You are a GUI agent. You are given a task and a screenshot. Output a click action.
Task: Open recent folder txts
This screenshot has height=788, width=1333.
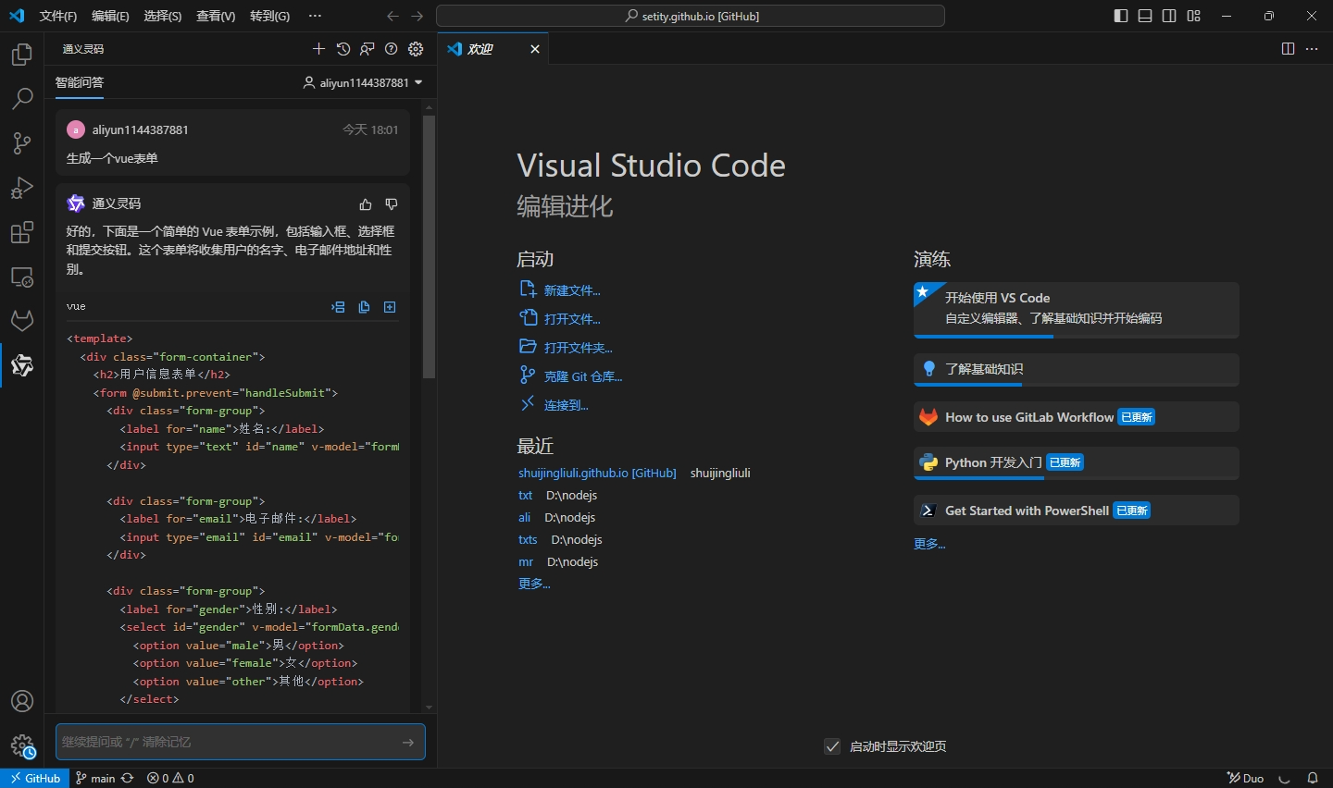click(x=528, y=539)
